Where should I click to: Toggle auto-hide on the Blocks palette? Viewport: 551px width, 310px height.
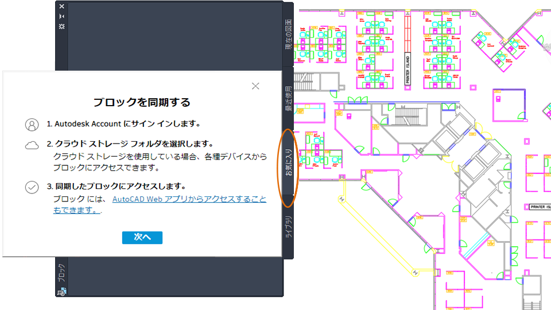click(62, 16)
